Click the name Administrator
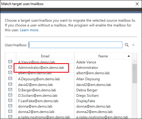 [87, 68]
